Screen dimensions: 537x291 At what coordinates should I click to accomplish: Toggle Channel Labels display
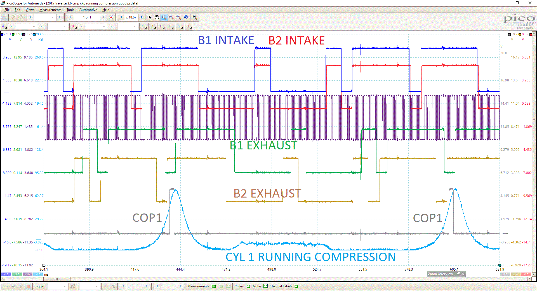(296, 286)
